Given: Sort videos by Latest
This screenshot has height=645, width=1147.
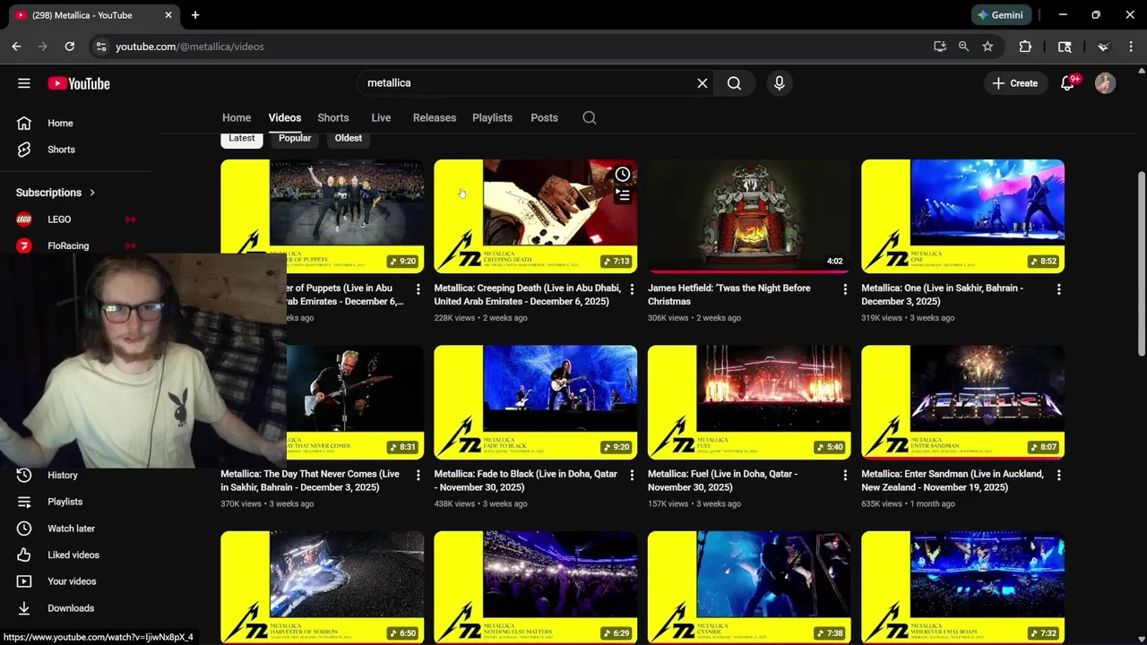Looking at the screenshot, I should click(x=242, y=138).
